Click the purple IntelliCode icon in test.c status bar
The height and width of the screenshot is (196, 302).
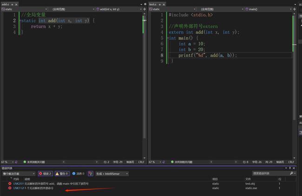tap(164, 162)
